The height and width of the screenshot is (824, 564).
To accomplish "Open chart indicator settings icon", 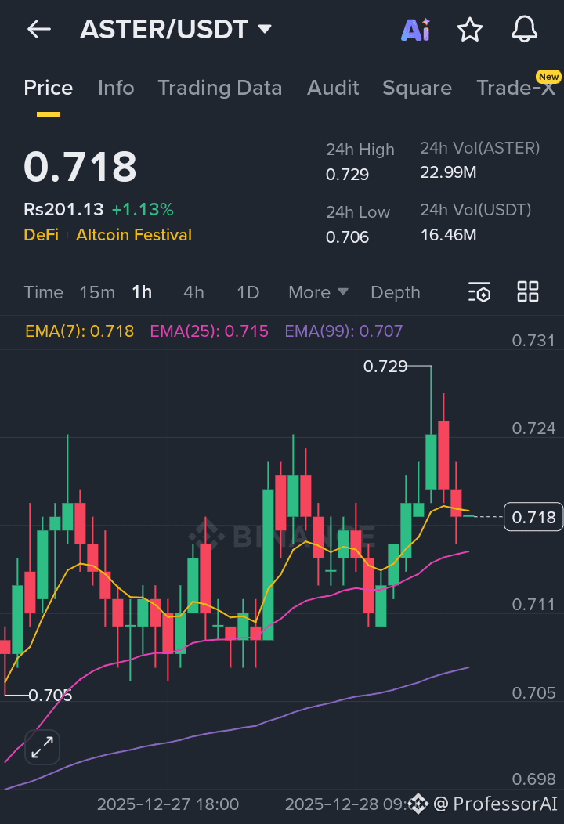I will point(479,291).
